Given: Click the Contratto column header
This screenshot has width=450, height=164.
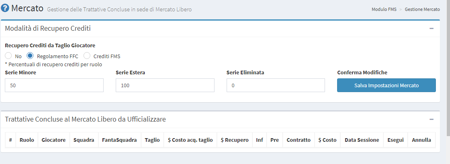Looking at the screenshot, I should (298, 140).
